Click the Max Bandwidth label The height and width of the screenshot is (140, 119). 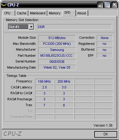tap(24, 44)
